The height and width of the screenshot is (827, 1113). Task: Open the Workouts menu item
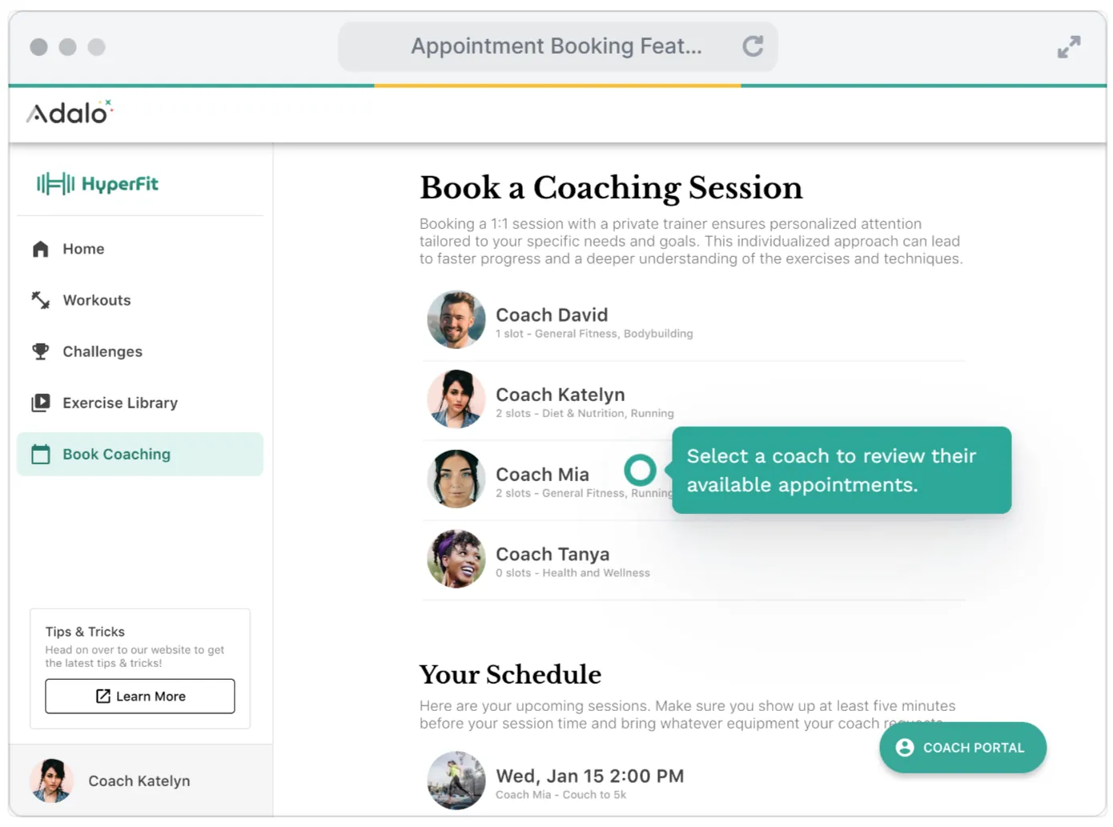click(x=96, y=300)
